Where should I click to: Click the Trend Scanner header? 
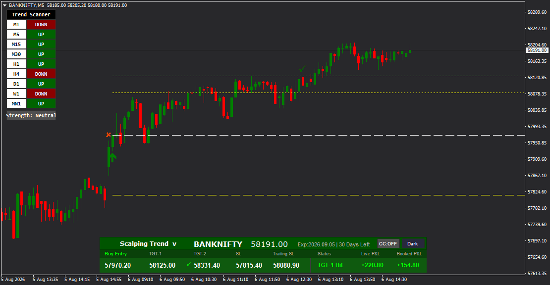[x=31, y=14]
